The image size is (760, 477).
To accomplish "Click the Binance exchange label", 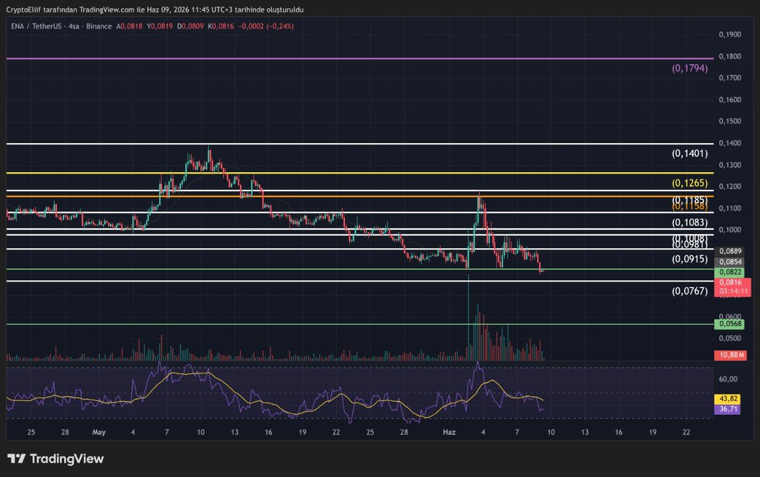I will [x=99, y=27].
